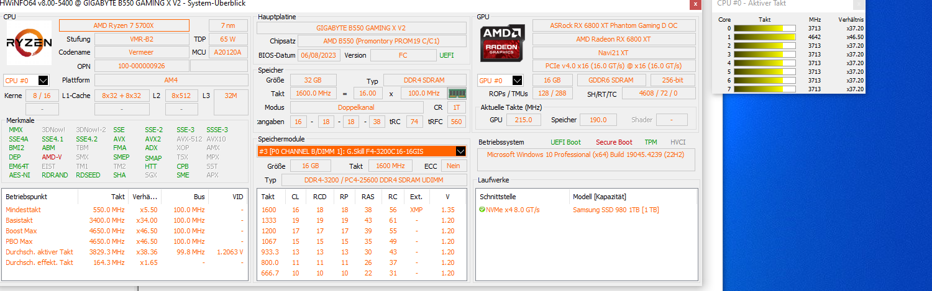This screenshot has width=932, height=291.
Task: Click the 32 GB memory size field
Action: click(313, 80)
